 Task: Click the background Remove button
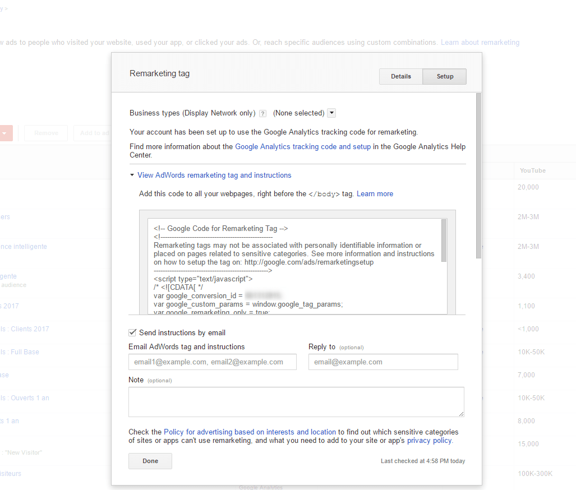coord(47,133)
